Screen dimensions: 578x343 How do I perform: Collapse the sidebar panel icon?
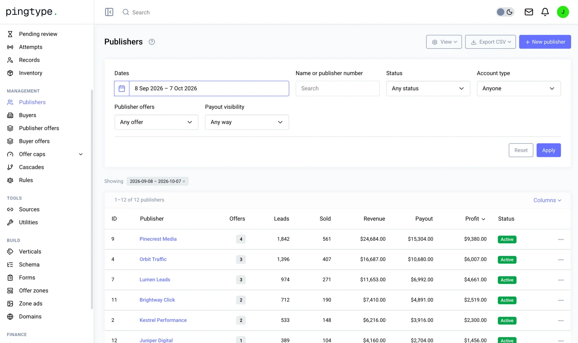(109, 12)
